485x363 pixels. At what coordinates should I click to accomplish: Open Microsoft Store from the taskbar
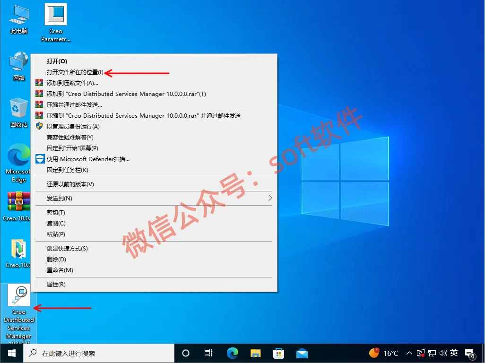pyautogui.click(x=279, y=353)
